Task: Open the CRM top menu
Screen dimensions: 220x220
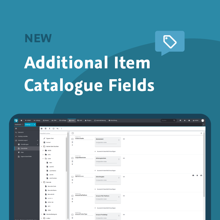Action: [54, 120]
